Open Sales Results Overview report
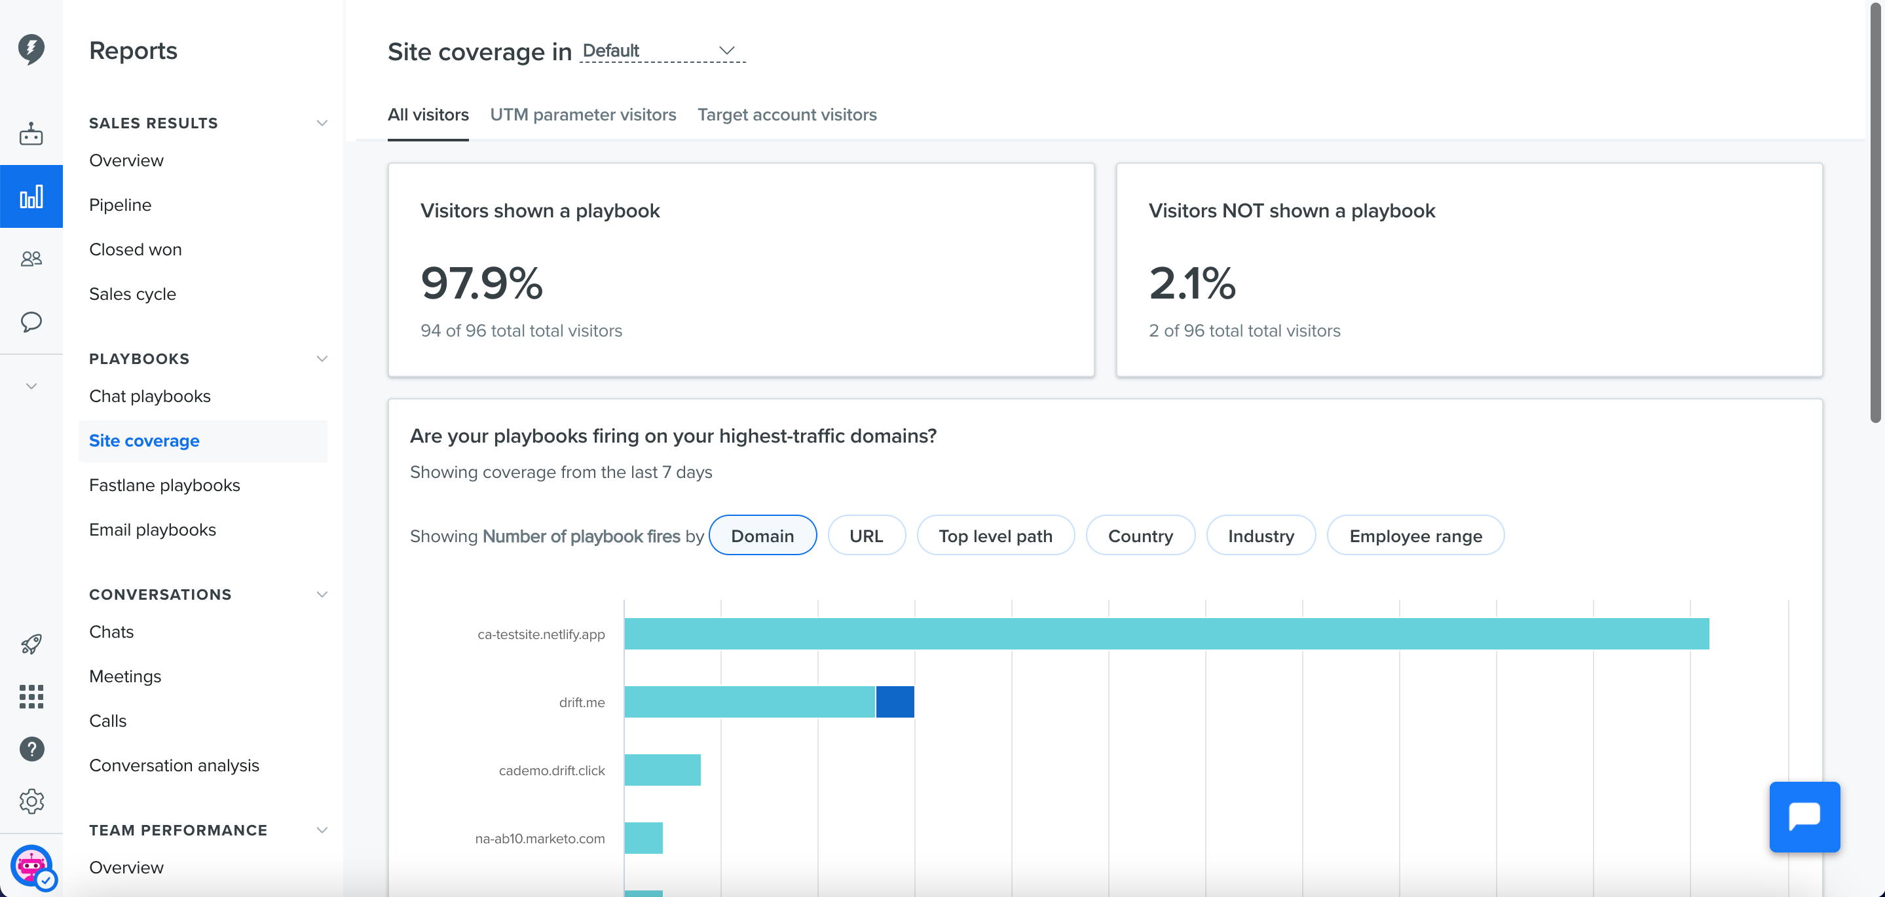 (126, 160)
